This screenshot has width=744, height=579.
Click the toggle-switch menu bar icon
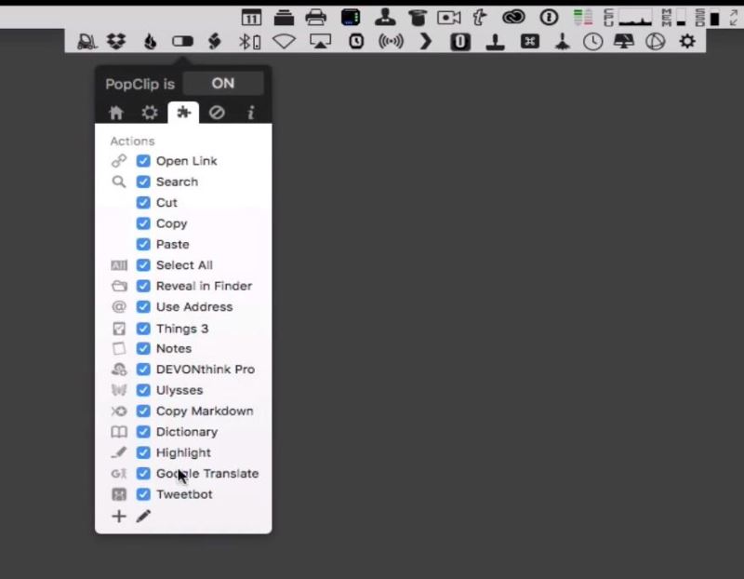pos(182,42)
